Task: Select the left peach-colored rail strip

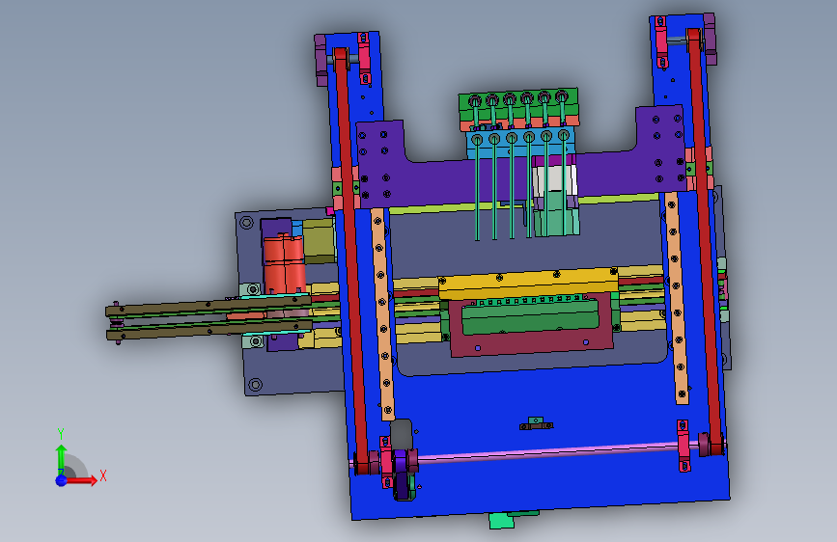Action: pyautogui.click(x=382, y=313)
